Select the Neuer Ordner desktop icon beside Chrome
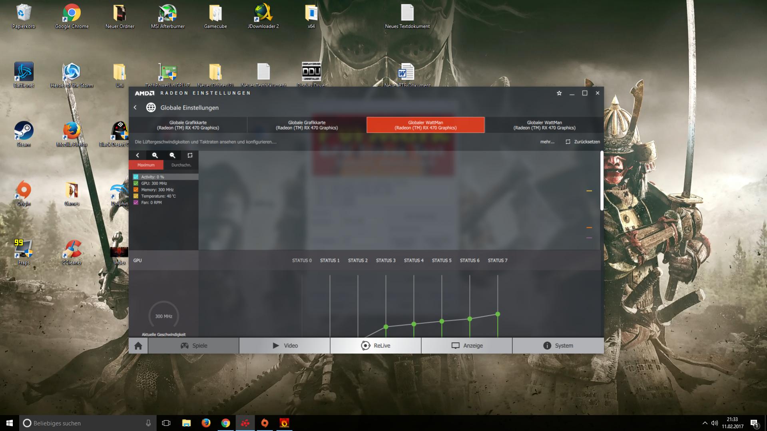767x431 pixels. 120,16
